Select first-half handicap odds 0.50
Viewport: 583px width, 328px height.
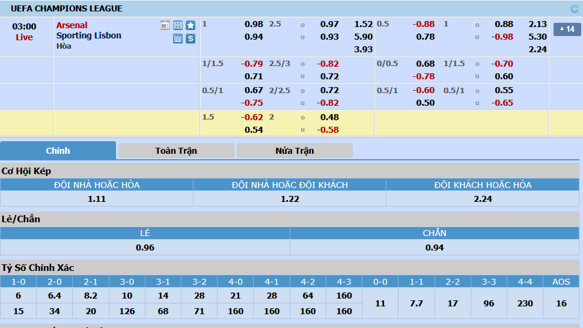coord(426,103)
